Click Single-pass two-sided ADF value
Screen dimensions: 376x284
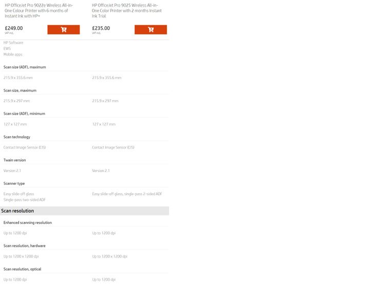25,200
